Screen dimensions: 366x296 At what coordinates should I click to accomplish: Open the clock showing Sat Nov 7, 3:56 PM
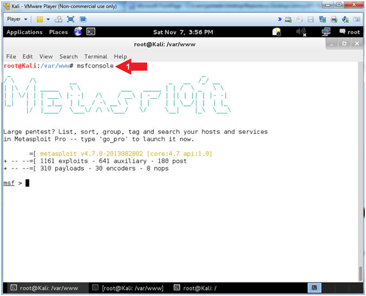pos(183,32)
